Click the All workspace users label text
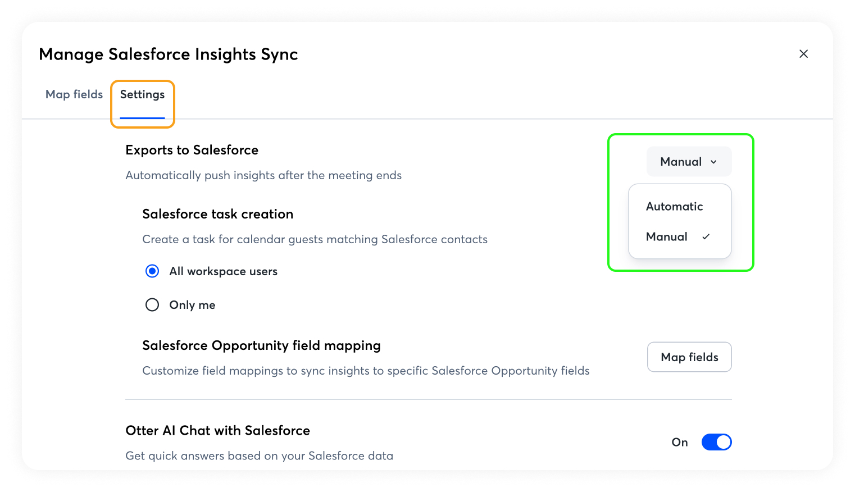855x492 pixels. (x=223, y=271)
